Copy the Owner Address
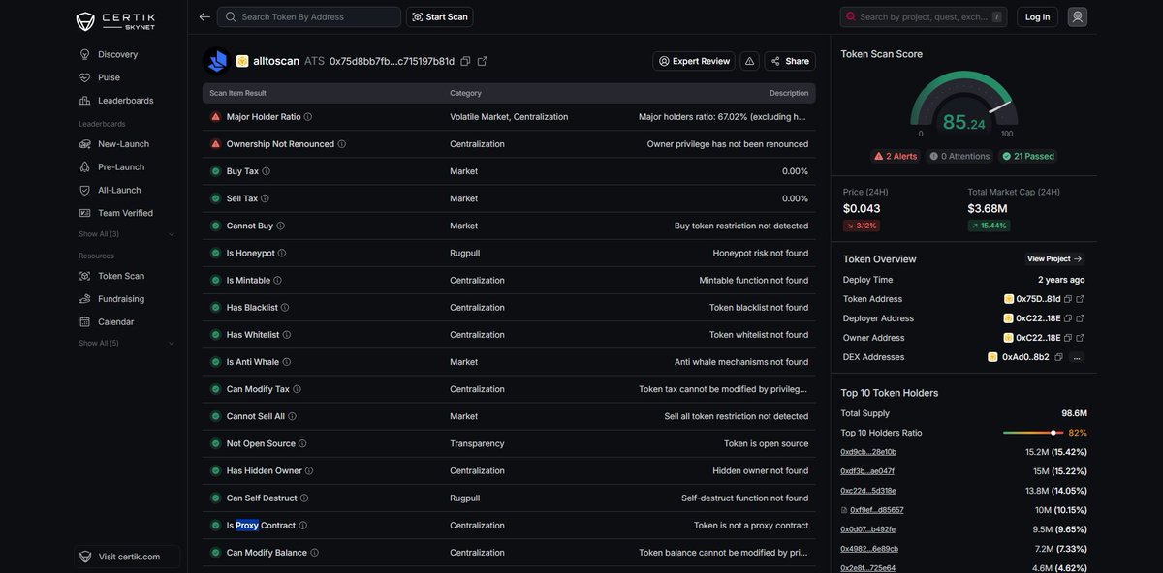 pyautogui.click(x=1067, y=338)
